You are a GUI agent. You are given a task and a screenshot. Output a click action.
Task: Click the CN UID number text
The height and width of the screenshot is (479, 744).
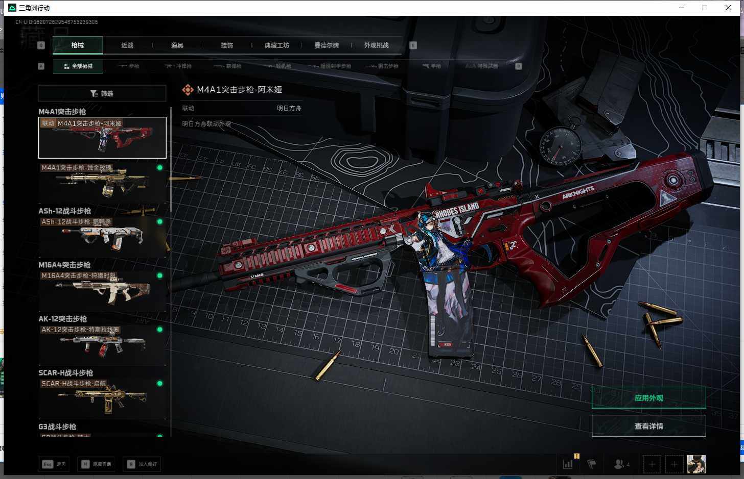(x=57, y=22)
